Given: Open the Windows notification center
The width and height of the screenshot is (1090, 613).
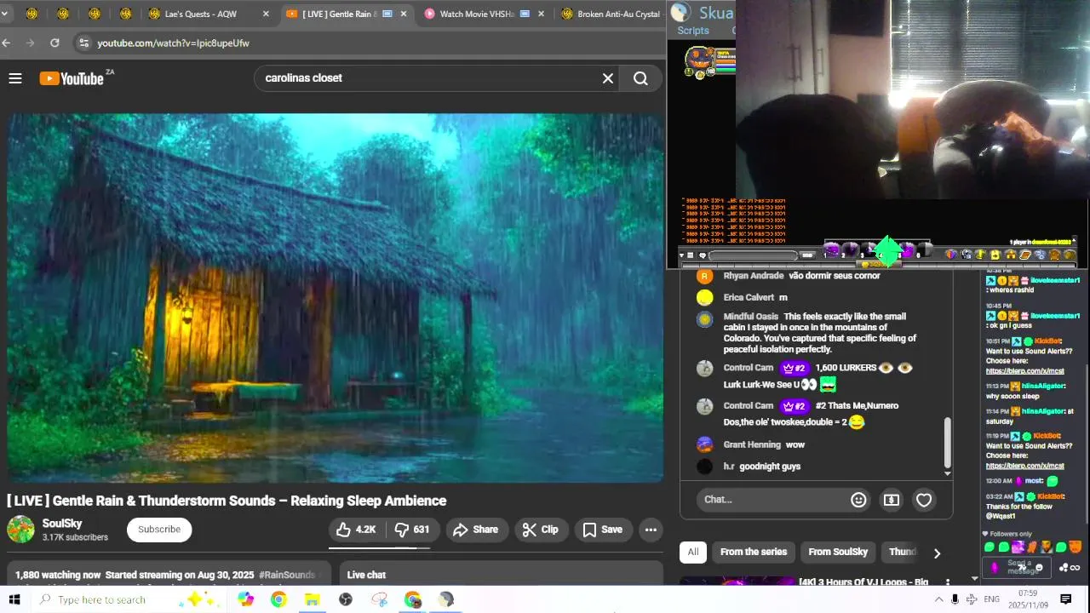Looking at the screenshot, I should pos(1065,599).
